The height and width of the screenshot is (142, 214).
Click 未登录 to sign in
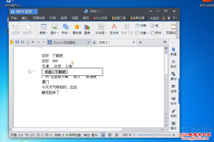coord(154,18)
